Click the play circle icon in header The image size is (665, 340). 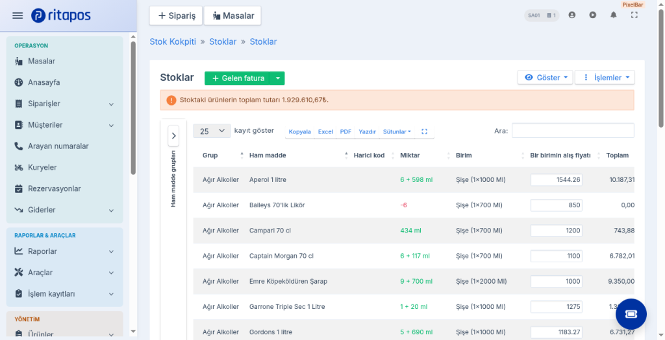592,16
